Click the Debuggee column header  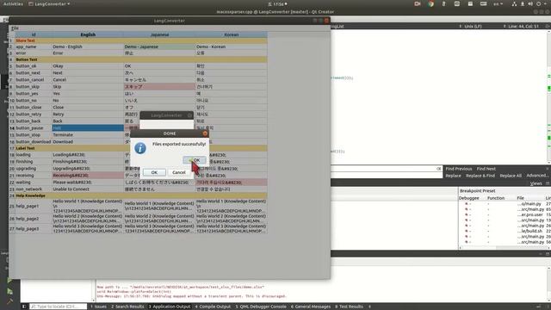pyautogui.click(x=469, y=198)
